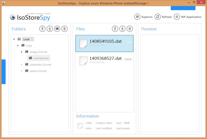Click the upload folder icon in Folders panel
Viewport: 207px width, 139px height.
pyautogui.click(x=42, y=29)
